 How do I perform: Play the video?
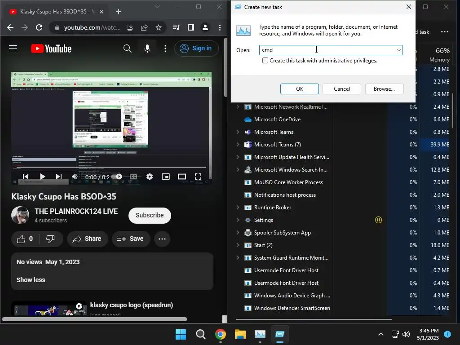pos(43,177)
